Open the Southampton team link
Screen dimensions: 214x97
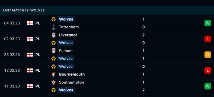pyautogui.click(x=71, y=82)
